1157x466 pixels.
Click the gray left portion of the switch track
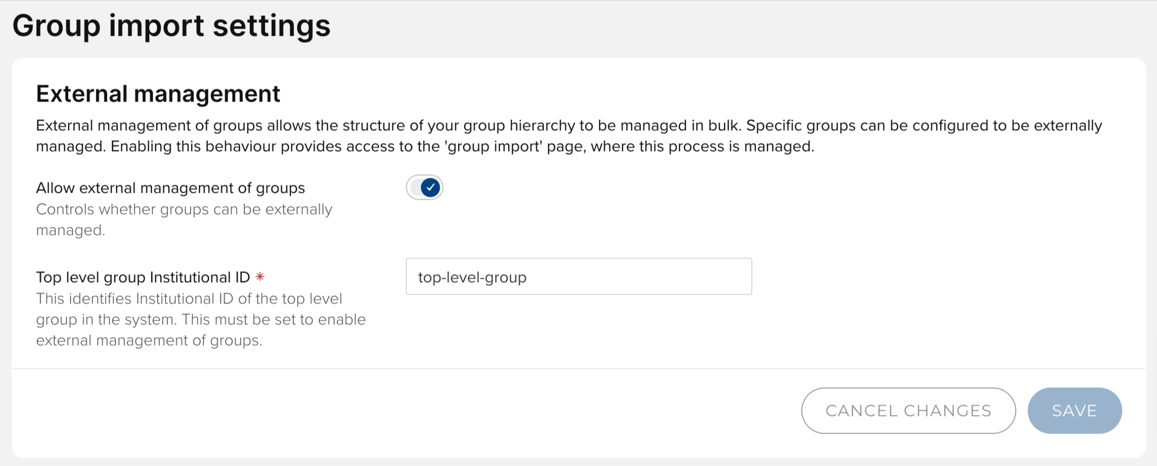414,187
